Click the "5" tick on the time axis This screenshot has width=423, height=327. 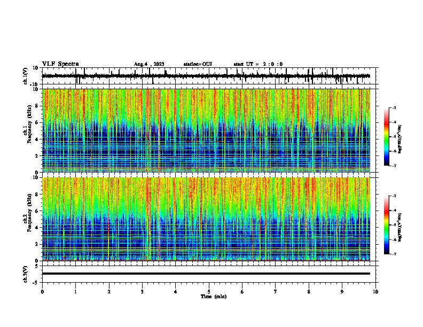pyautogui.click(x=209, y=292)
